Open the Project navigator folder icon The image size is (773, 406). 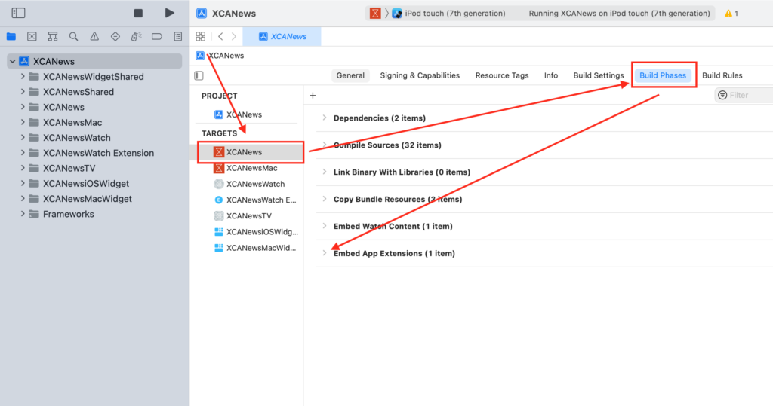[11, 36]
